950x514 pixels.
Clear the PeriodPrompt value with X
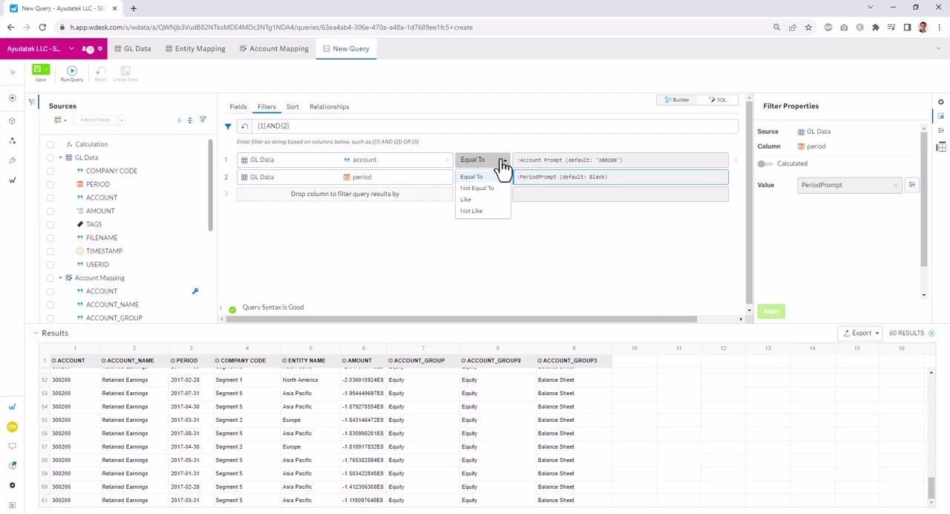[x=895, y=185]
